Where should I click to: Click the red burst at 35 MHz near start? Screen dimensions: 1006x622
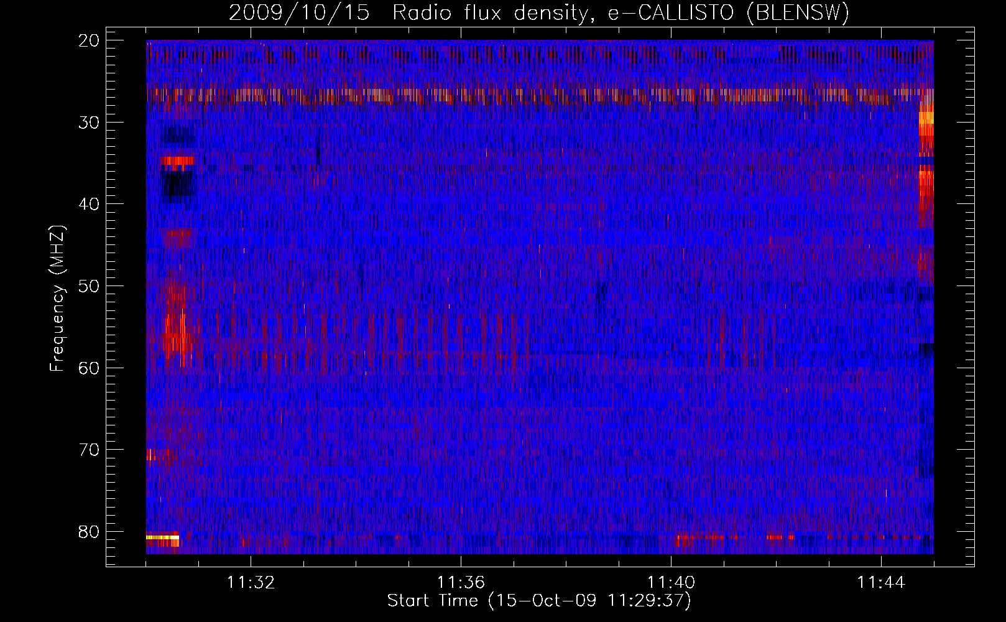[177, 160]
